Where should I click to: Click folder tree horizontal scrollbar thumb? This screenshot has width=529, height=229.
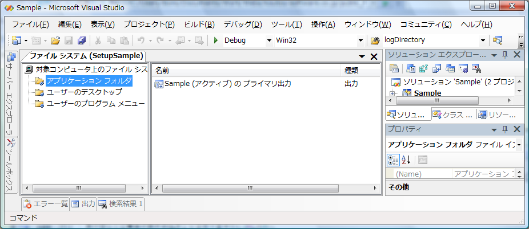point(79,188)
